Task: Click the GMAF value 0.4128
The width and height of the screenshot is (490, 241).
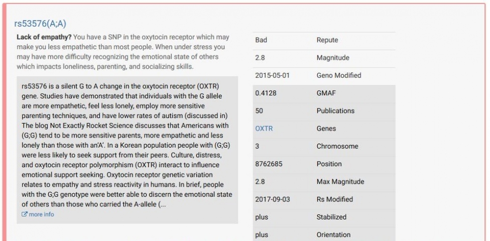Action: click(266, 93)
